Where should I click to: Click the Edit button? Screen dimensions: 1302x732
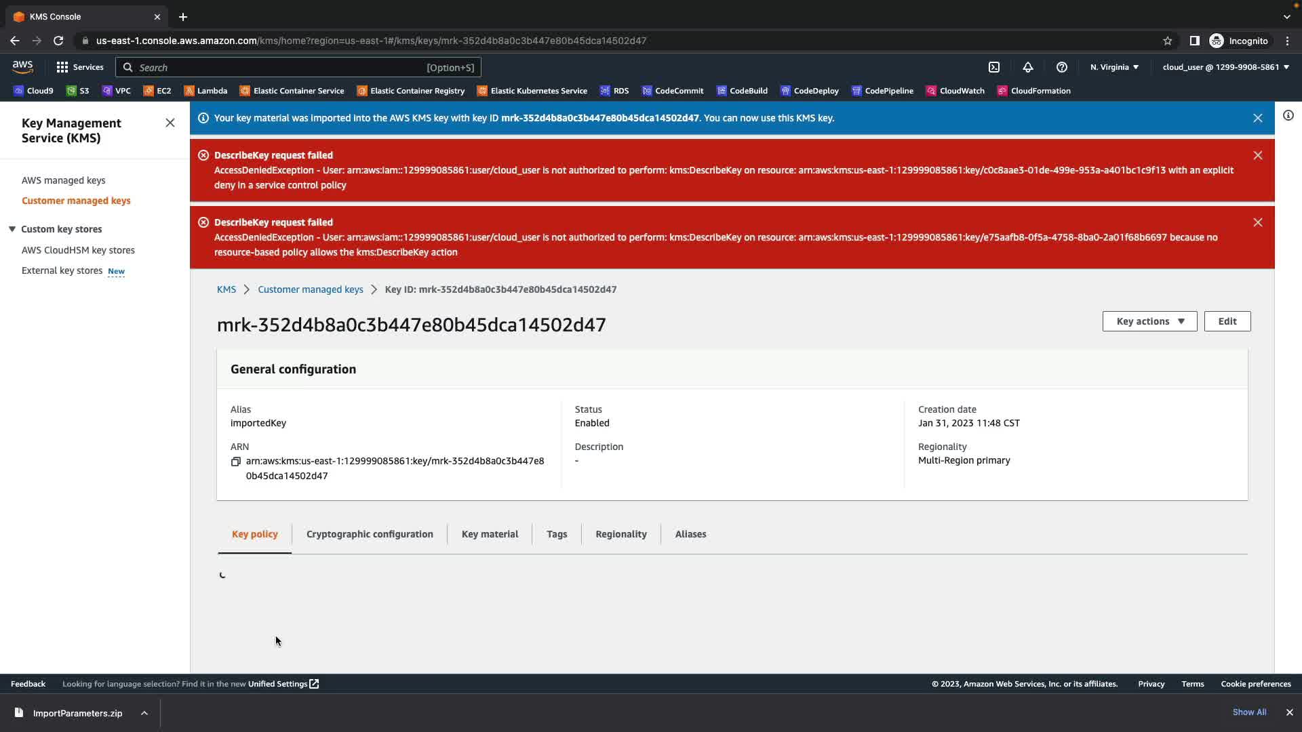[x=1227, y=321]
